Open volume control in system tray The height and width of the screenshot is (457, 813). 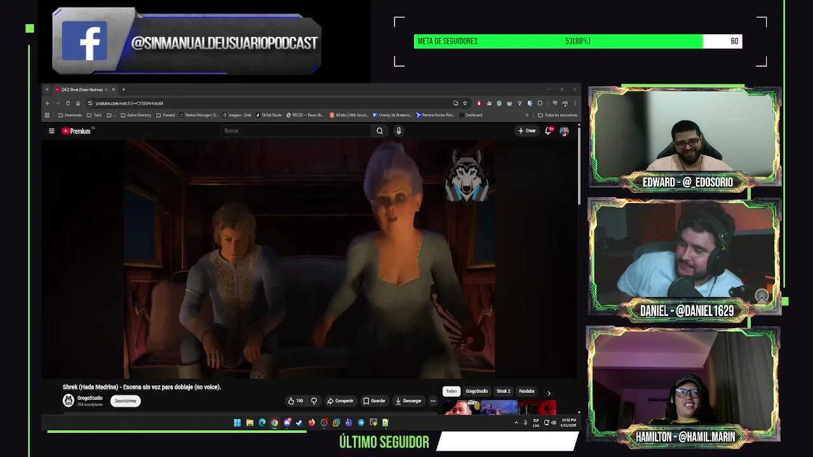coord(553,423)
